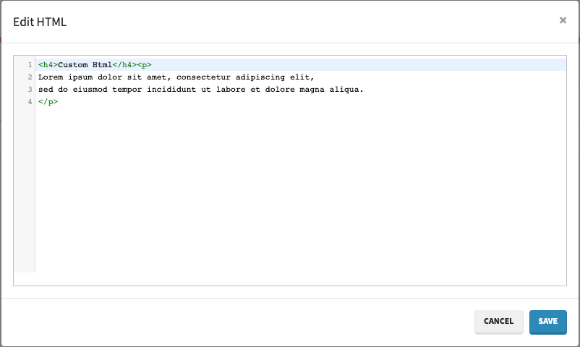580x347 pixels.
Task: Click the word "Lorem" on line 2
Action: (51, 77)
